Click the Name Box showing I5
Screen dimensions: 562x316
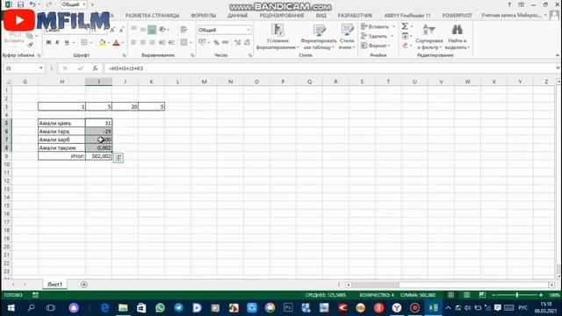[x=24, y=68]
